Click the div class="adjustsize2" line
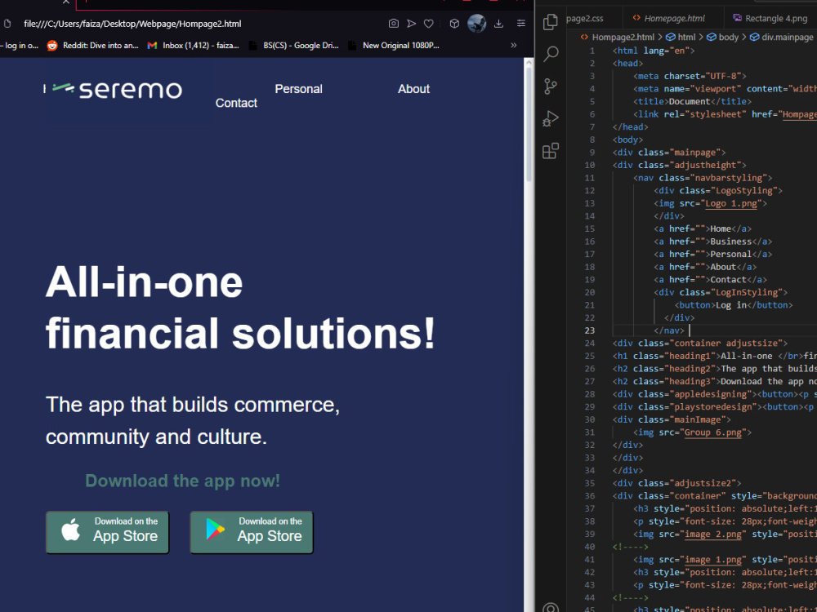 pos(676,483)
